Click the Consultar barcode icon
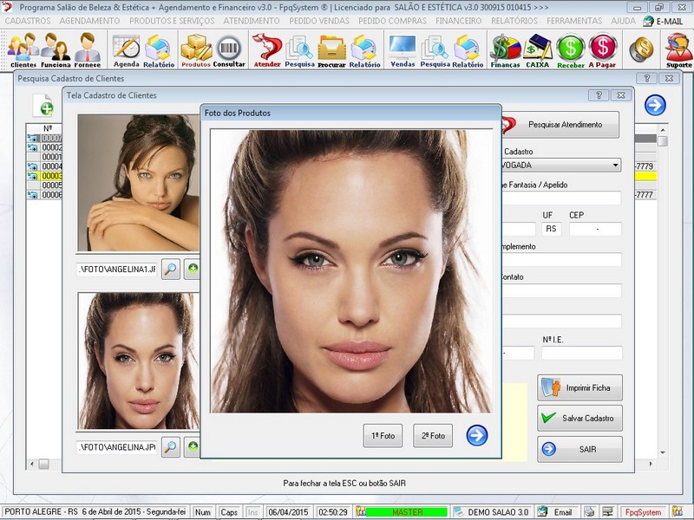The width and height of the screenshot is (694, 520). click(229, 50)
